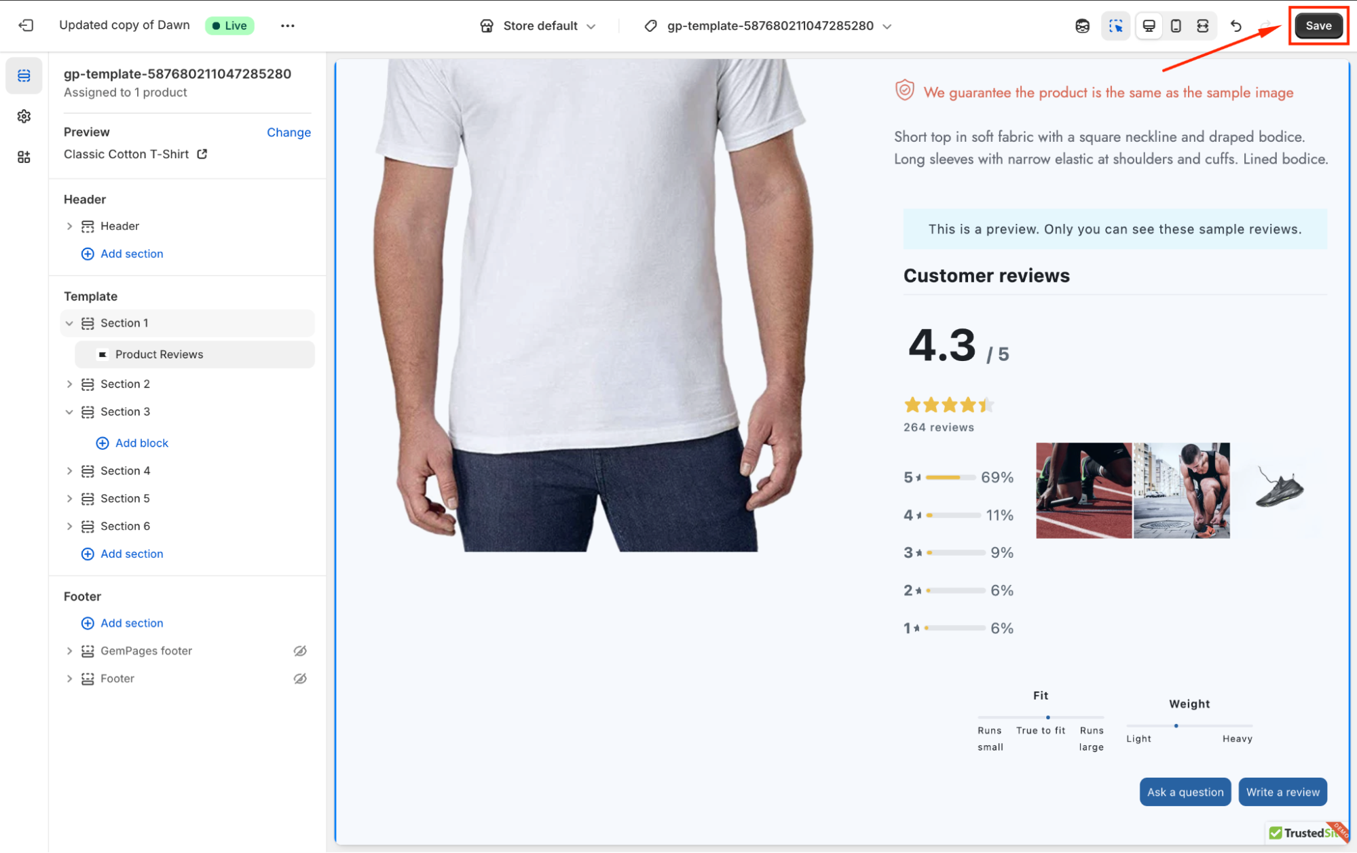Viewport: 1357px width, 853px height.
Task: Click the Save button
Action: tap(1318, 26)
